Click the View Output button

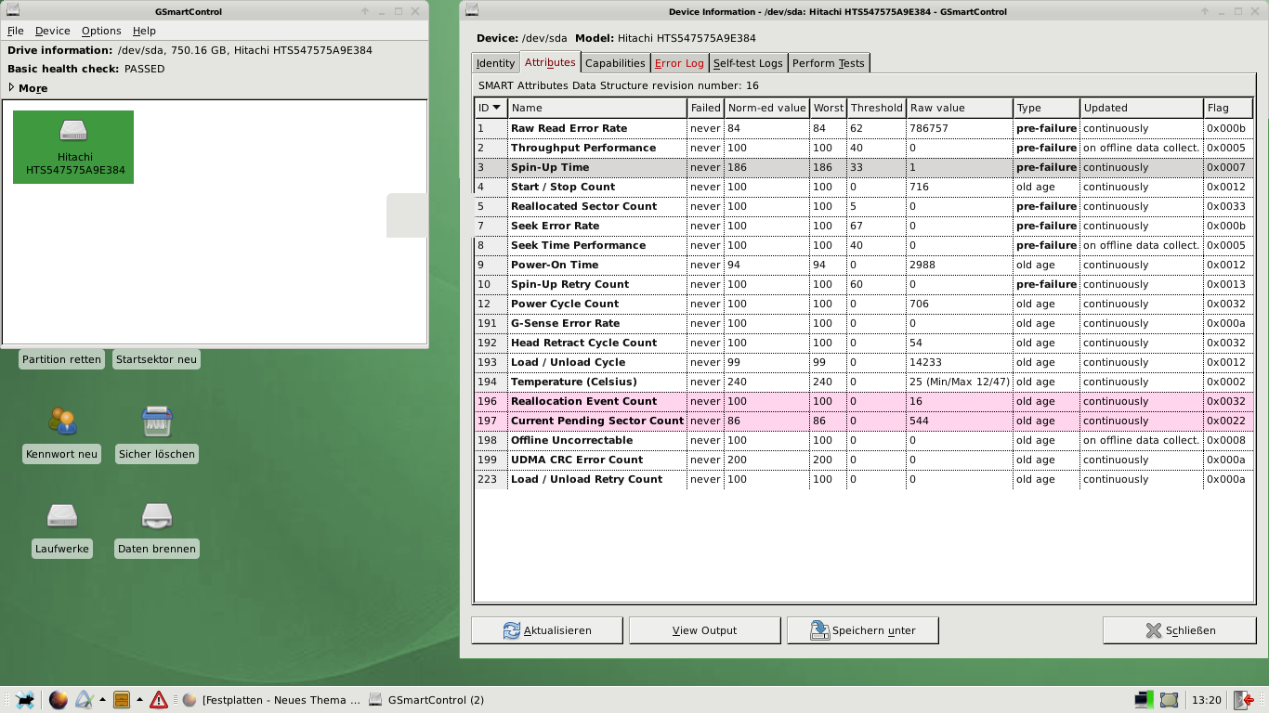(704, 630)
